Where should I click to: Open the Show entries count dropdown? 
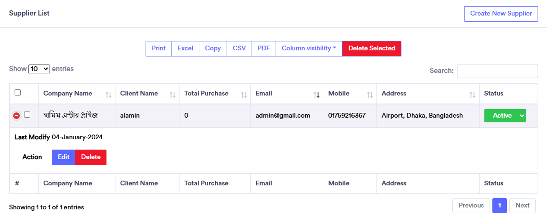39,69
